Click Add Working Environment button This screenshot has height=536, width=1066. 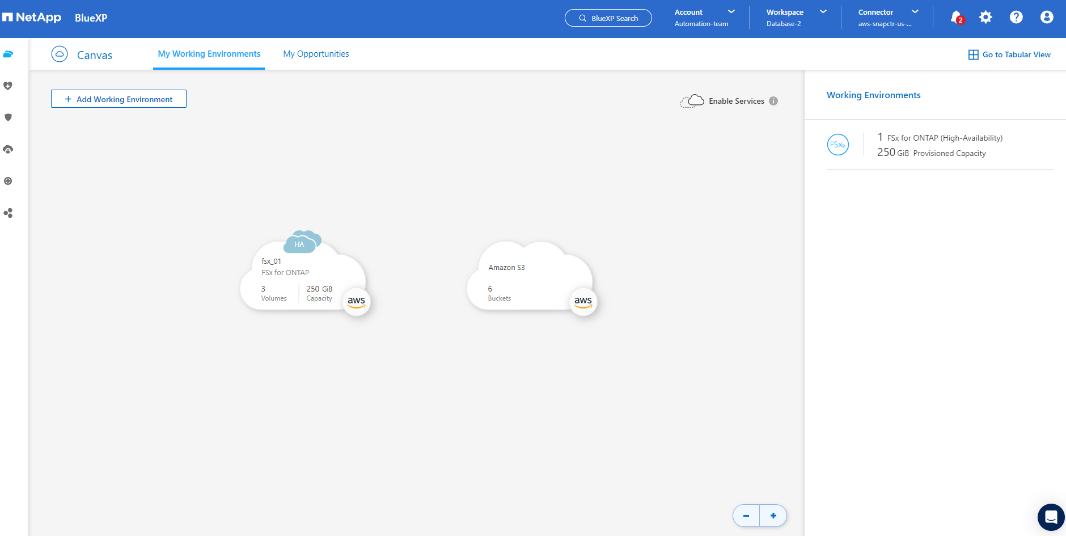click(x=119, y=99)
